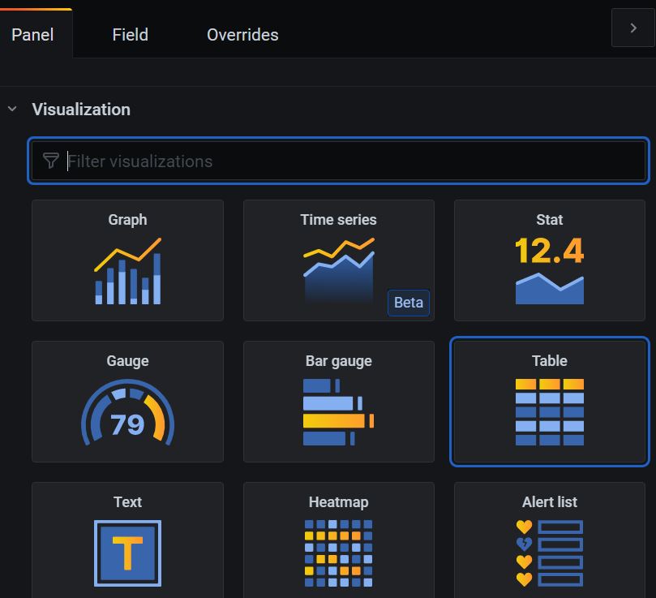Choose the Time series visualization icon
The image size is (656, 598).
(x=338, y=271)
